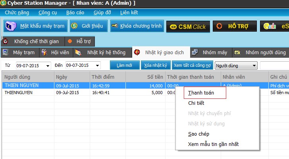
Task: Click the HỖ TRỢ banner button
Action: pos(234,26)
